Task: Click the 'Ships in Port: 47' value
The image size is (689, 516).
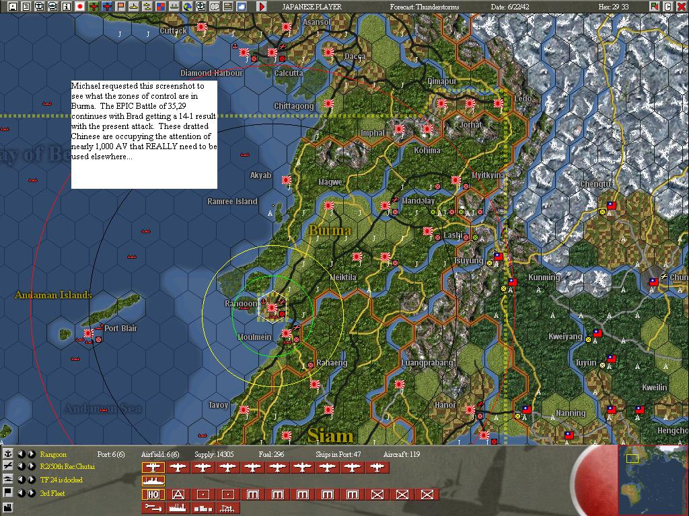Action: [x=338, y=454]
